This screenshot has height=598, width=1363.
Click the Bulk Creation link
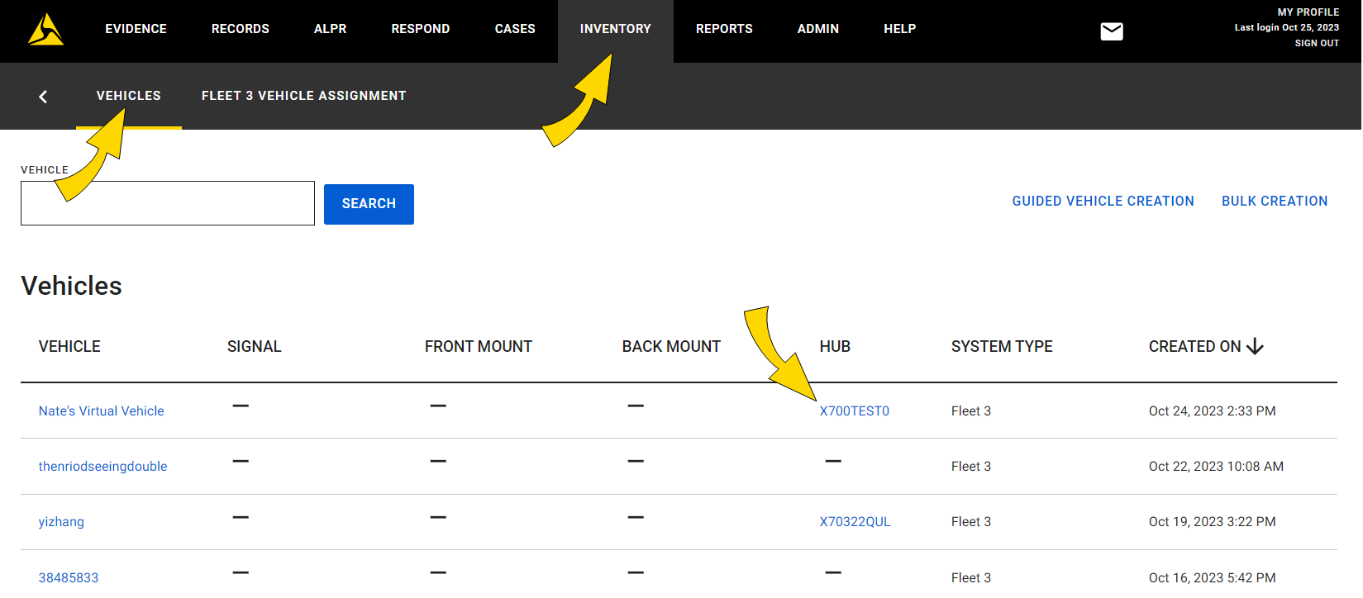click(x=1275, y=202)
